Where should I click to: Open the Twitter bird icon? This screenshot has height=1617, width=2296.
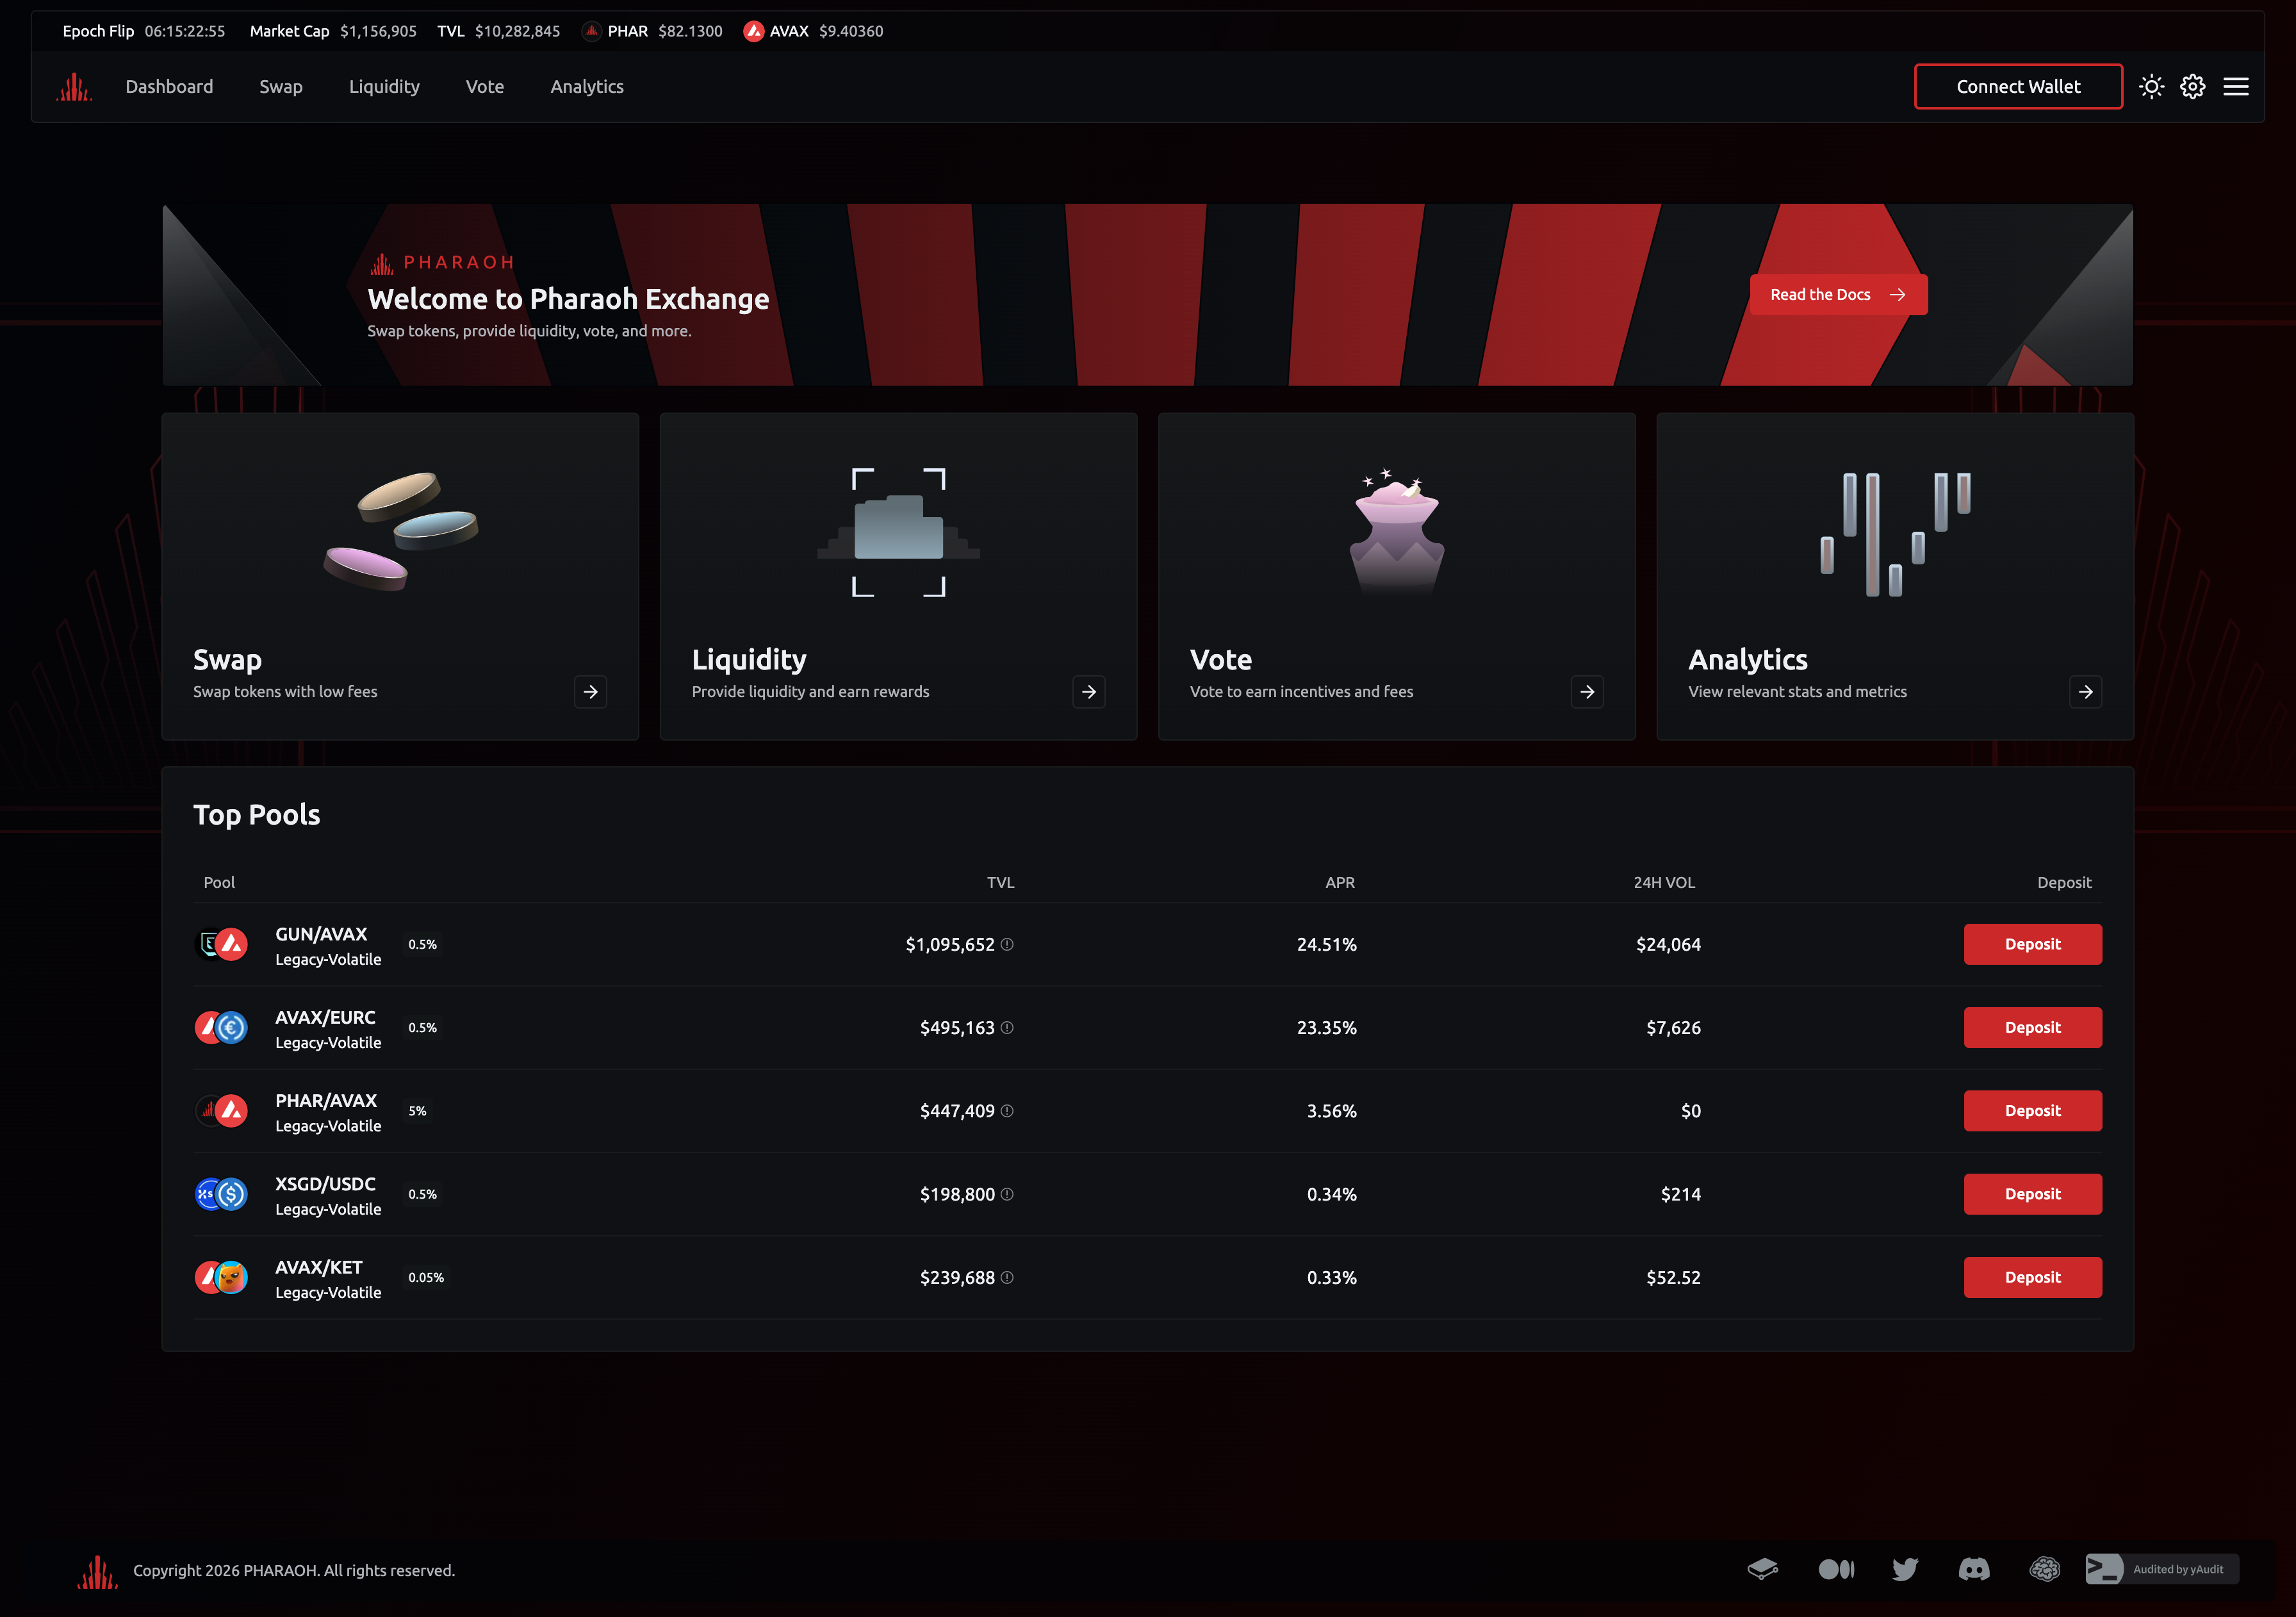click(x=1904, y=1569)
